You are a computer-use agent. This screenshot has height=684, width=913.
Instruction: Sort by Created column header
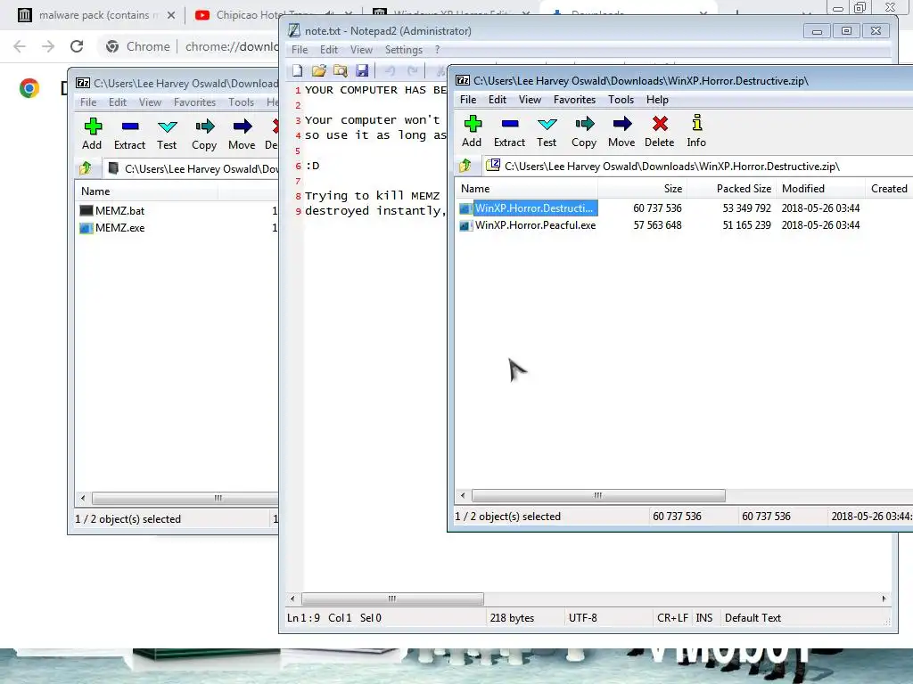[889, 189]
